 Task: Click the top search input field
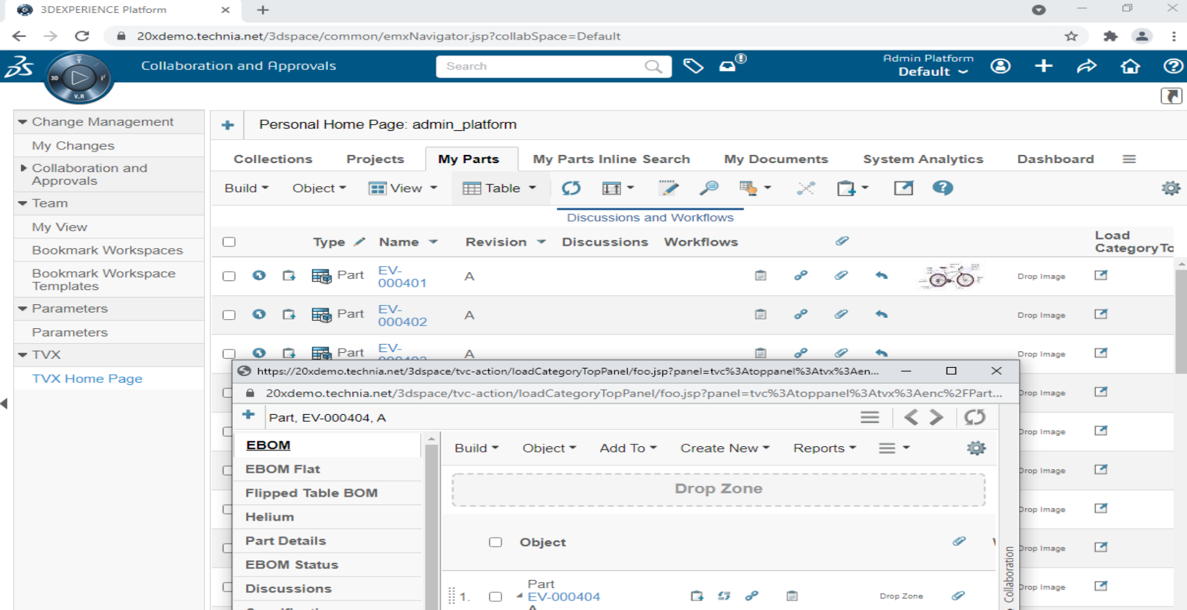(540, 66)
